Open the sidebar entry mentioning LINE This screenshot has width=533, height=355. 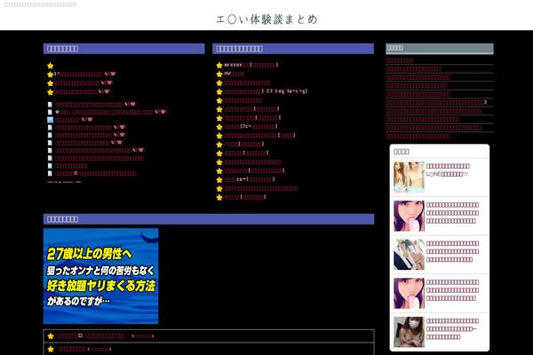click(448, 170)
